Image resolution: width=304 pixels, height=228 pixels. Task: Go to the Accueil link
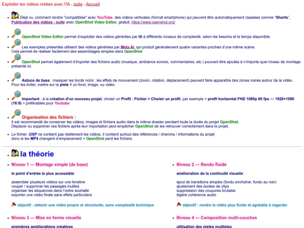(93, 4)
